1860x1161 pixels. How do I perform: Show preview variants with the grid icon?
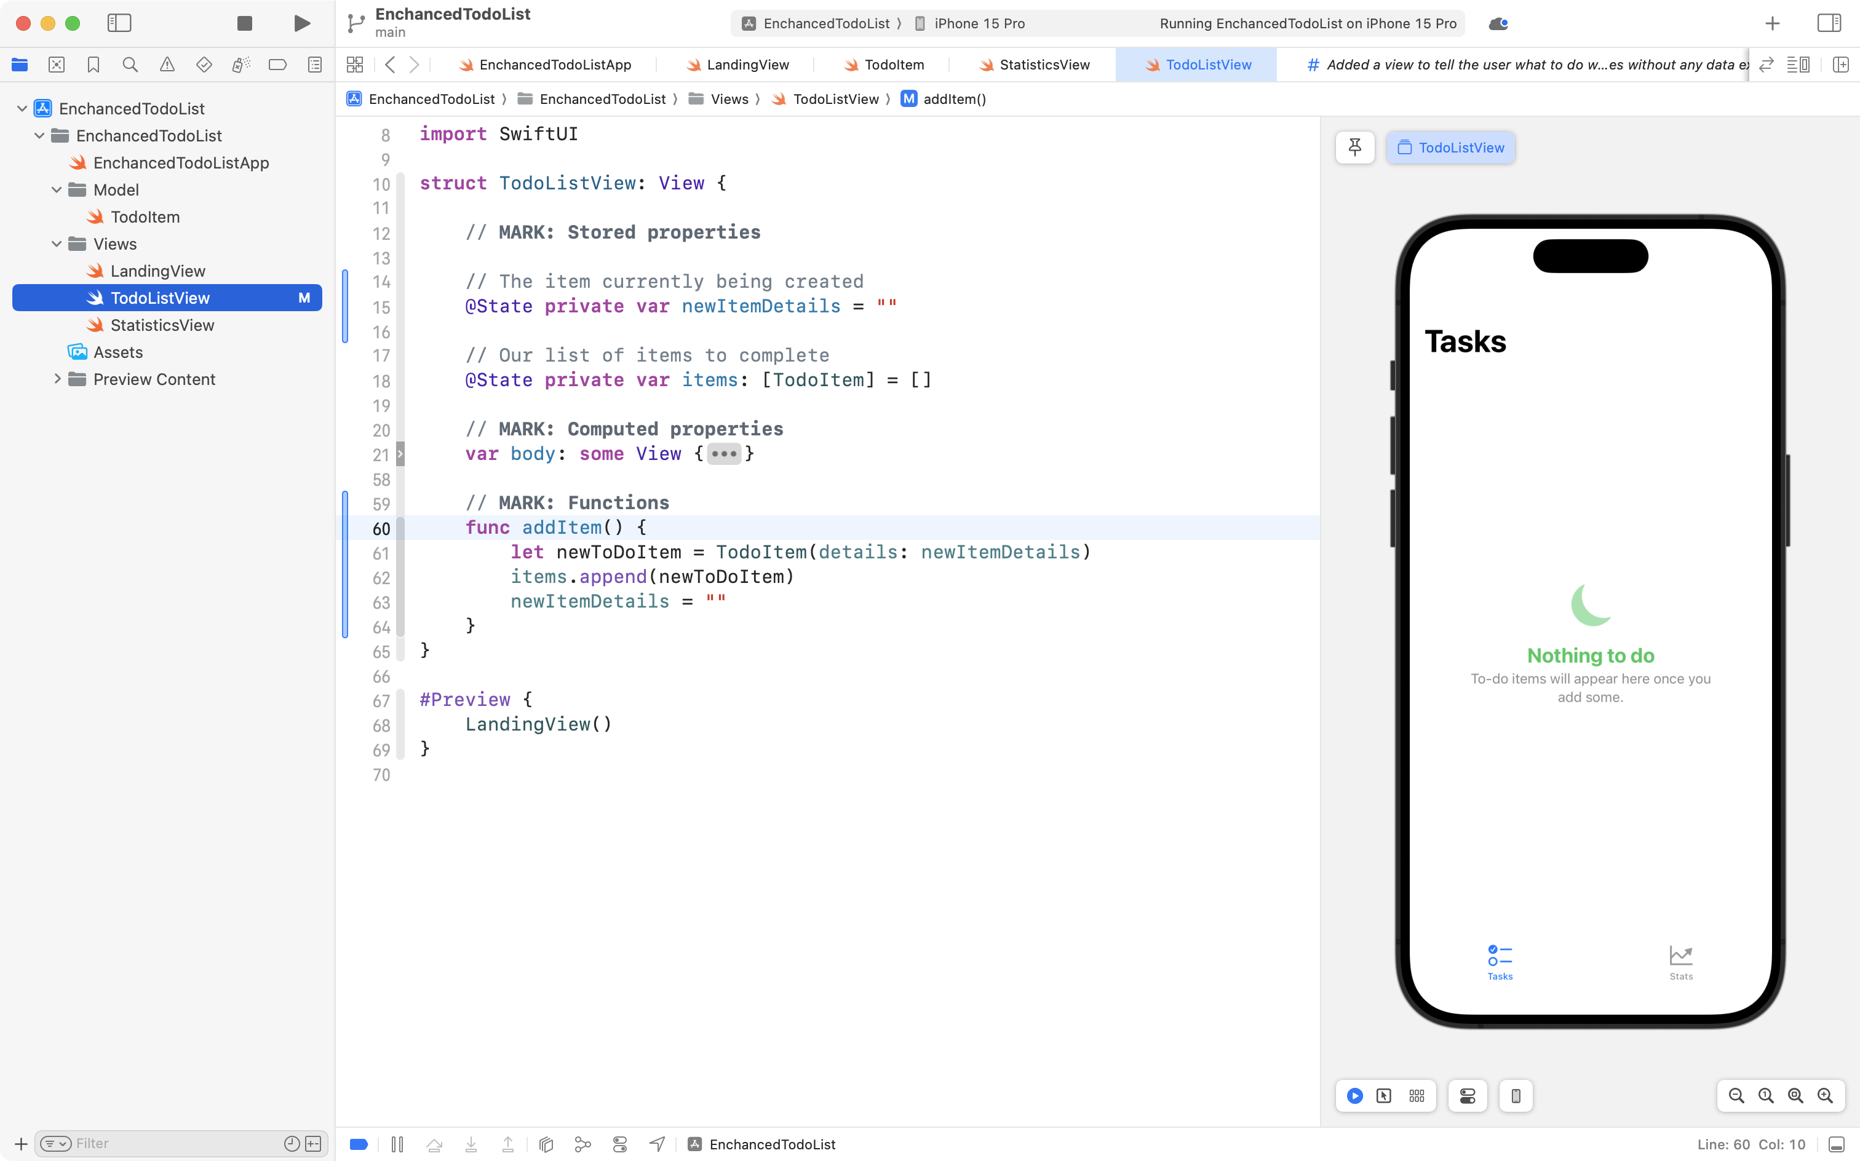[x=1417, y=1096]
